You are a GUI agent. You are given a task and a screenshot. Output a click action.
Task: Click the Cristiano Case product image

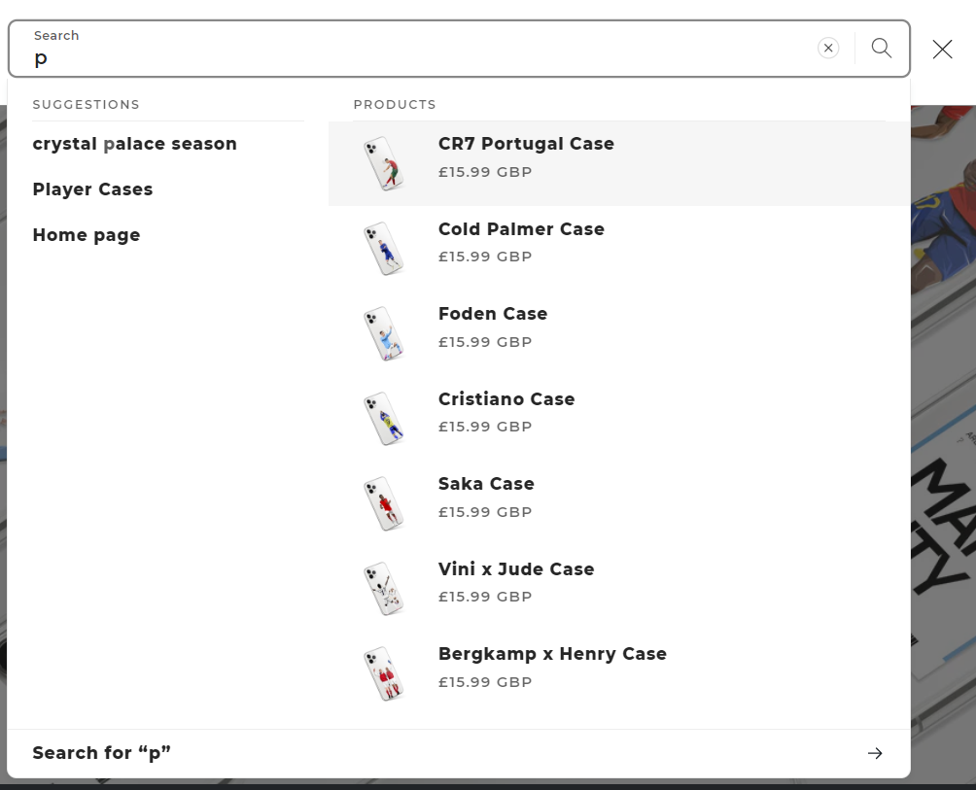tap(383, 419)
